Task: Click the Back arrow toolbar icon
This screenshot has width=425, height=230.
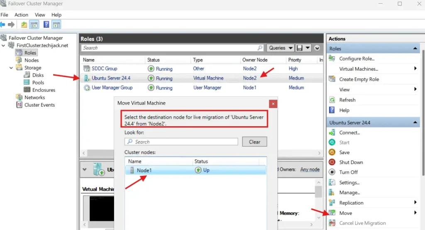Action: click(x=2, y=25)
